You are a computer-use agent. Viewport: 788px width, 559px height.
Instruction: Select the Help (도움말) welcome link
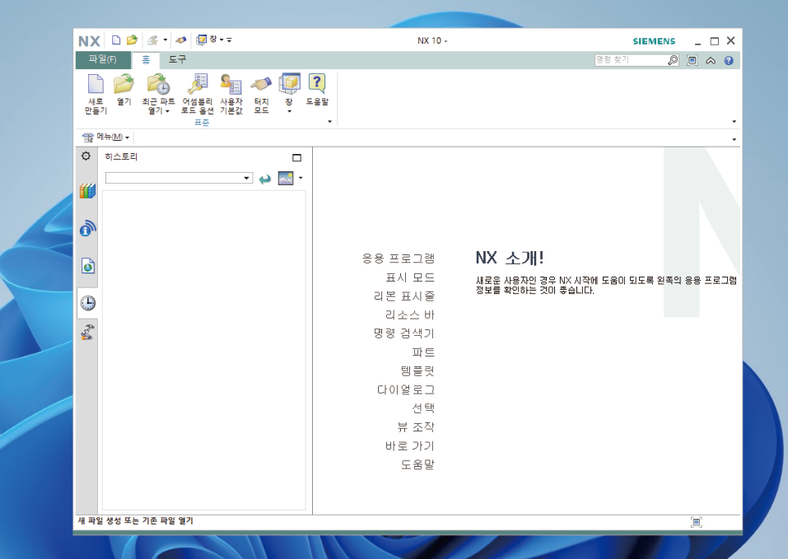[417, 464]
